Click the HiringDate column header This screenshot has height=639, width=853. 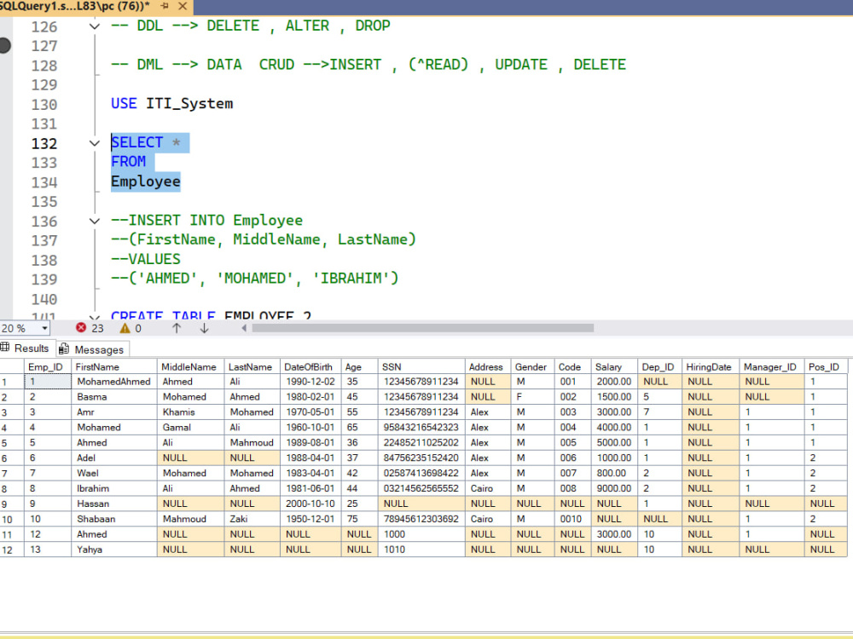point(710,366)
